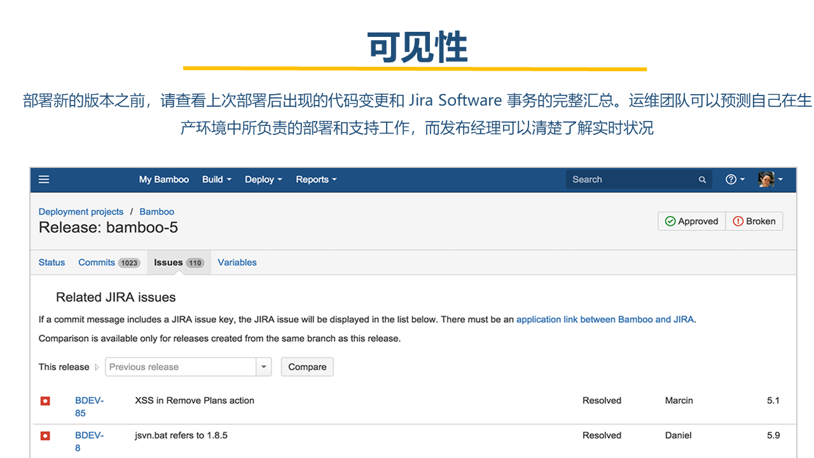The image size is (814, 458).
Task: Click version 5.9 value
Action: (773, 436)
